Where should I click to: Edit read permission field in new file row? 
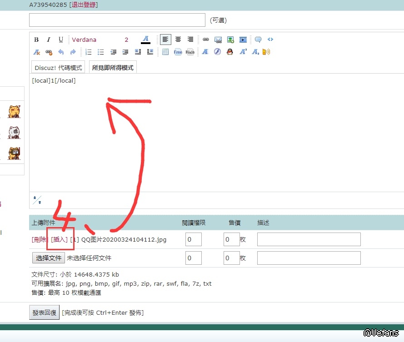coord(194,258)
